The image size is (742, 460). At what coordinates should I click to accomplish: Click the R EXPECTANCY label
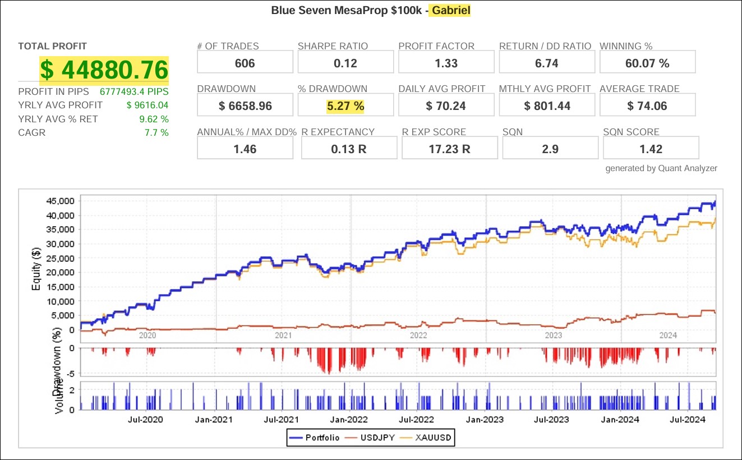click(x=338, y=132)
